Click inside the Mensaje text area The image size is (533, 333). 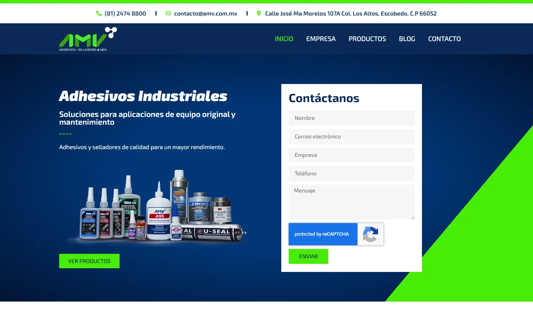click(352, 202)
